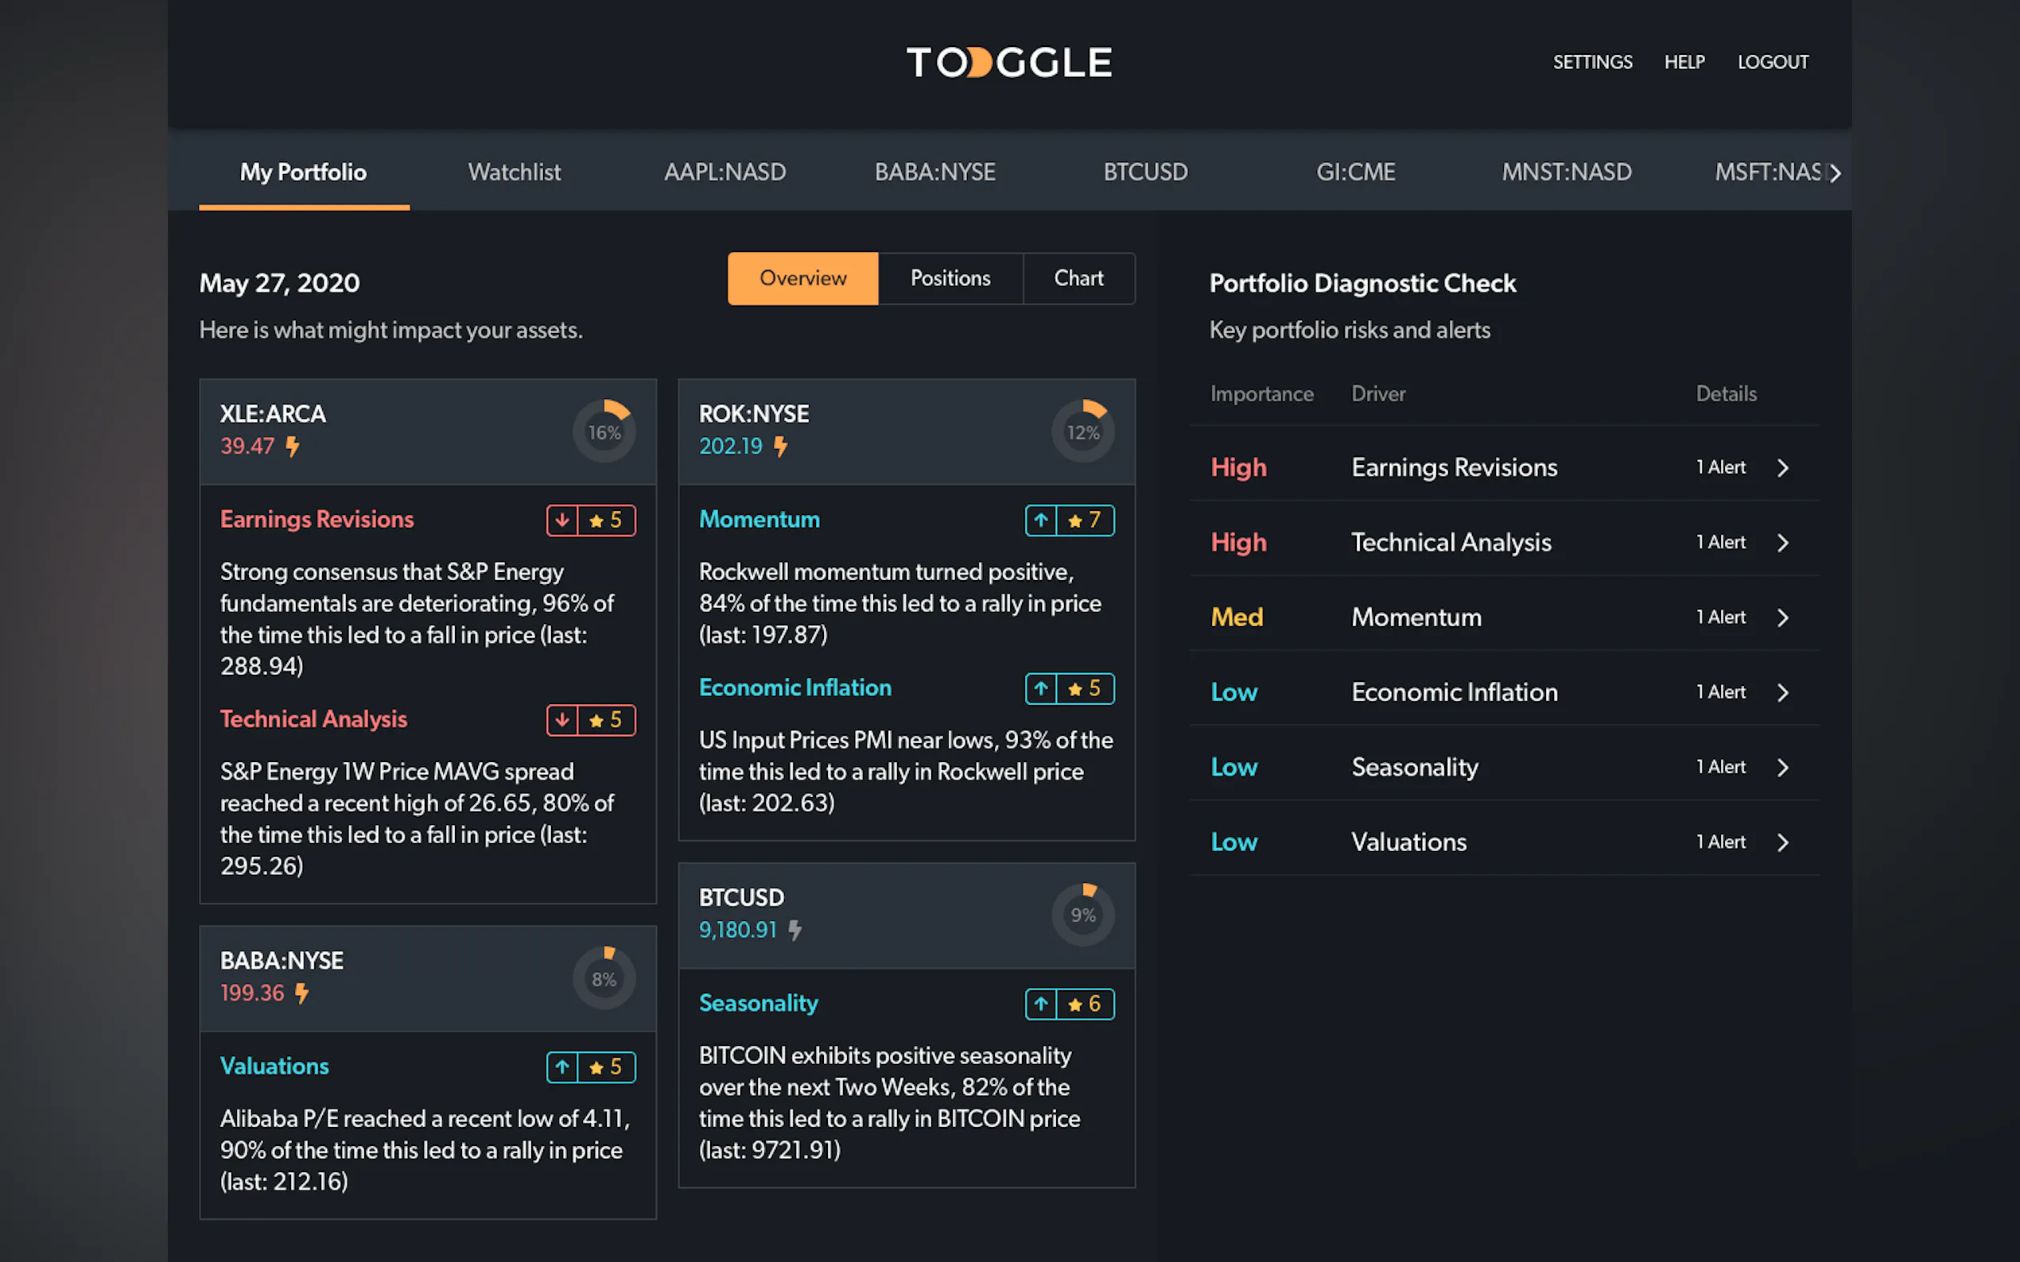This screenshot has height=1262, width=2020.
Task: Open the AAPL:NASD tab
Action: pyautogui.click(x=724, y=172)
